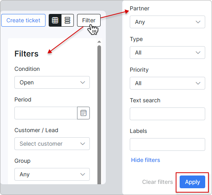The width and height of the screenshot is (212, 195).
Task: Open the Type dropdown
Action: 167,53
